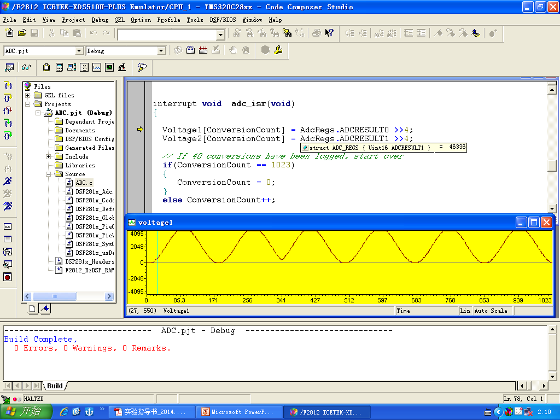Select the file view tab below project tree
Viewport: 560px width, 420px height.
32,308
